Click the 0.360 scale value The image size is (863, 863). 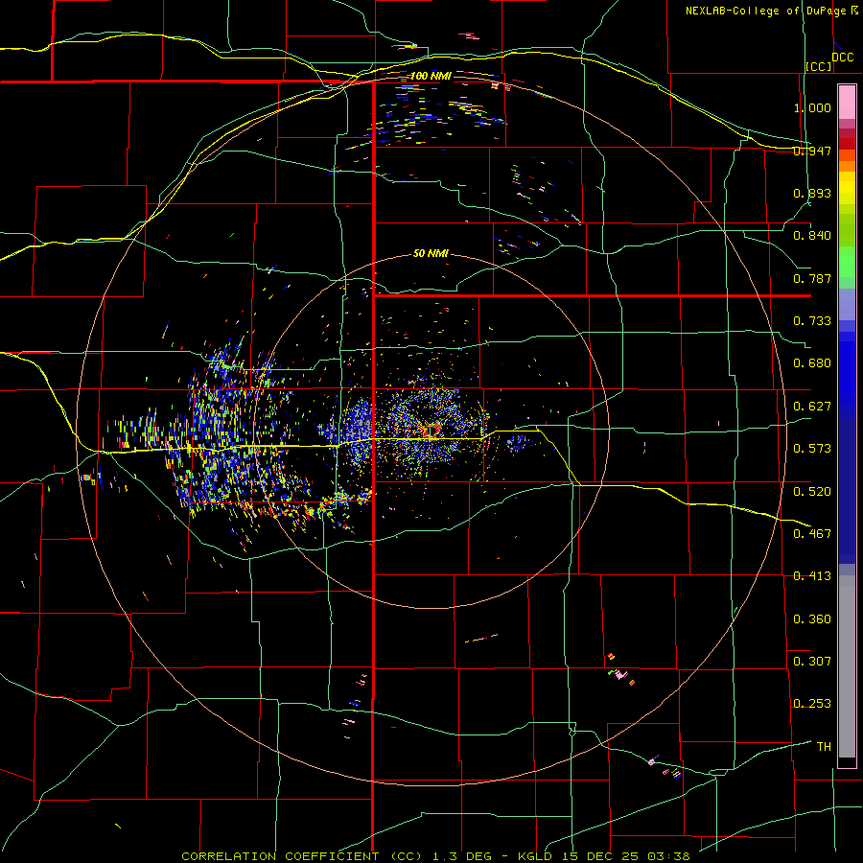[812, 619]
